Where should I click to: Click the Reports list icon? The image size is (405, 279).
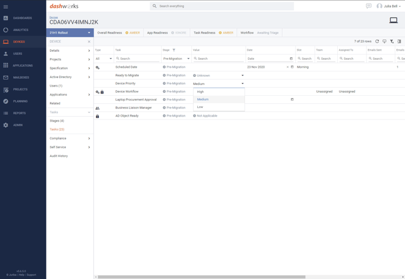coord(5,114)
